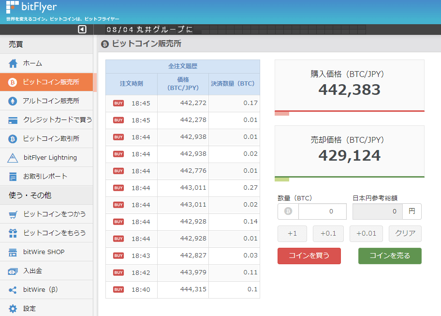The width and height of the screenshot is (441, 316).
Task: Click the gift box icon
Action: 13,233
